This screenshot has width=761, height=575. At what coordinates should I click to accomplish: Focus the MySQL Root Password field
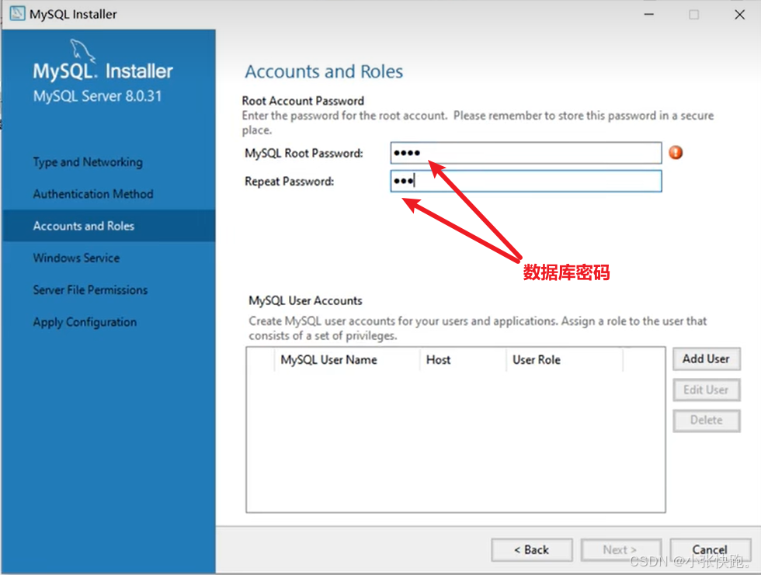point(526,153)
